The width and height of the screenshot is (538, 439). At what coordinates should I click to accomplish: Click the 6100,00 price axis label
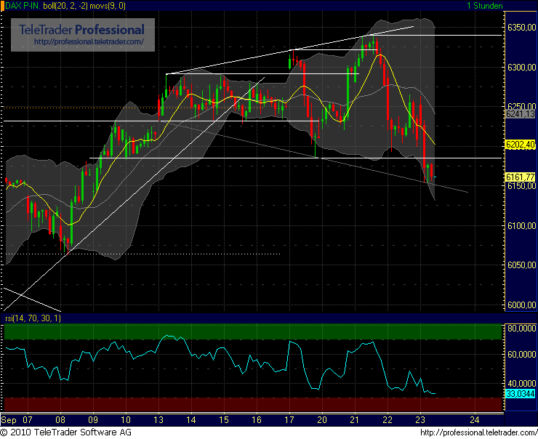coord(521,225)
